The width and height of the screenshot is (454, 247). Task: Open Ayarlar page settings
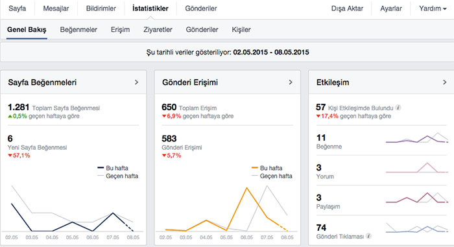391,8
